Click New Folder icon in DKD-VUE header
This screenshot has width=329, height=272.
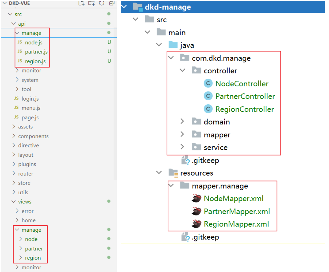(91, 3)
